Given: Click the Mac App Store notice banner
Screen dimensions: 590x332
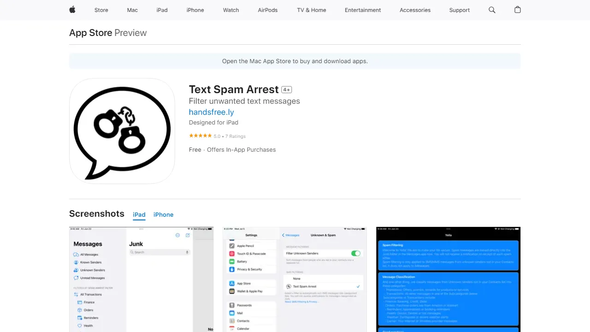Looking at the screenshot, I should (295, 61).
